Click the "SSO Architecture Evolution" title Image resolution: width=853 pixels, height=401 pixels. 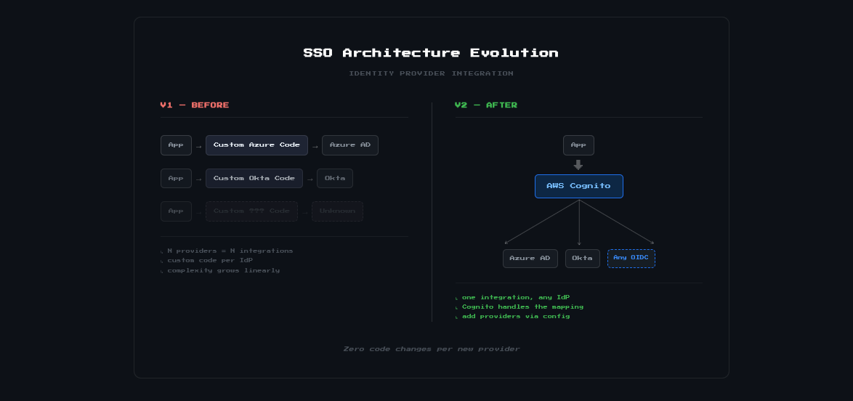pos(431,53)
